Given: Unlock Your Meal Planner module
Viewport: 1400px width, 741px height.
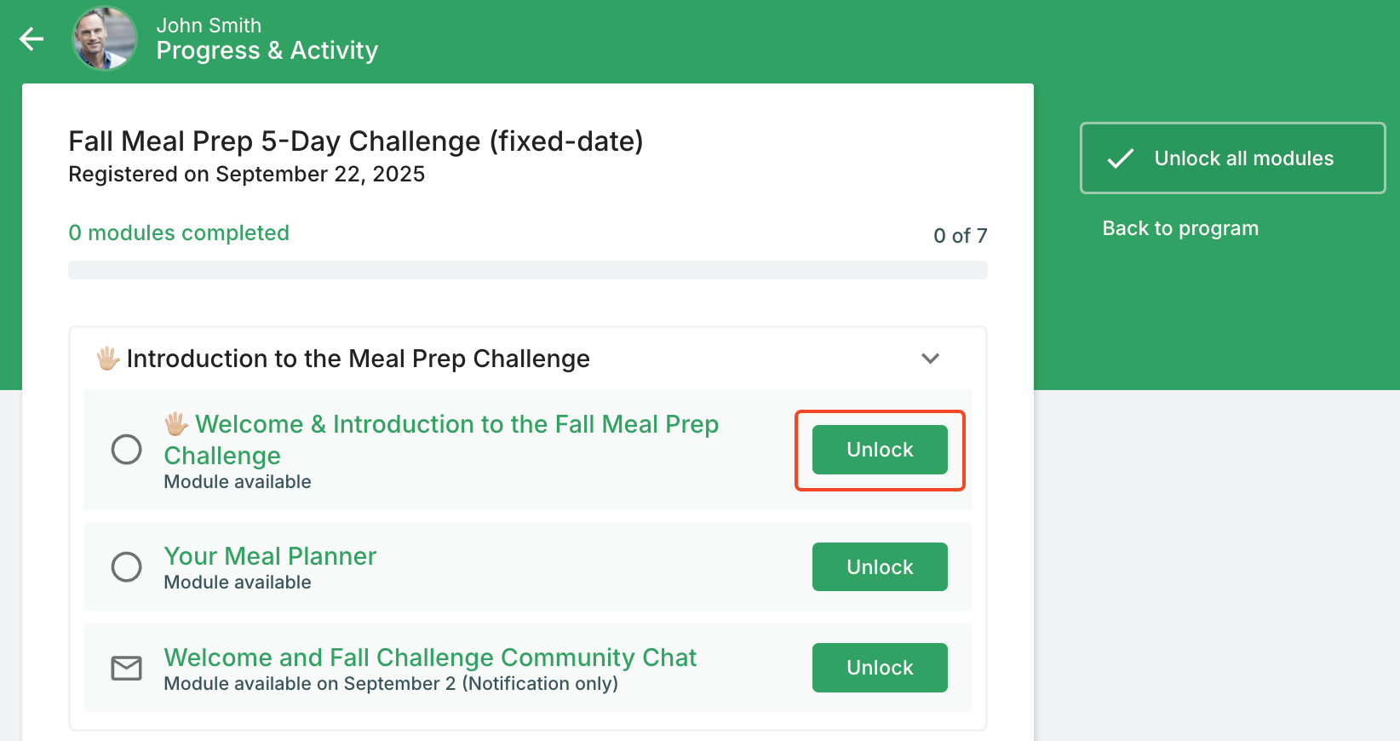Looking at the screenshot, I should [x=880, y=567].
